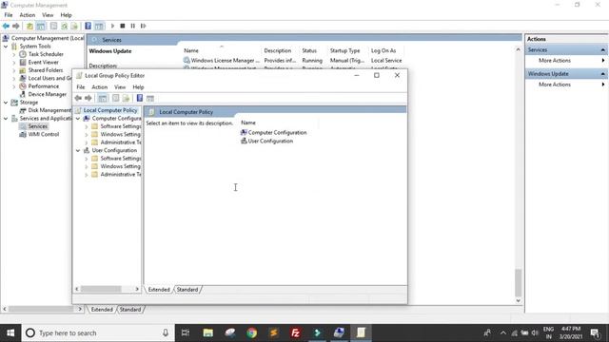Select Performance tree item
Screen dimensions: 609x342
44,86
